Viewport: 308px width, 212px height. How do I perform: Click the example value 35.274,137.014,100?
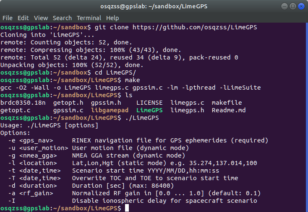223,163
